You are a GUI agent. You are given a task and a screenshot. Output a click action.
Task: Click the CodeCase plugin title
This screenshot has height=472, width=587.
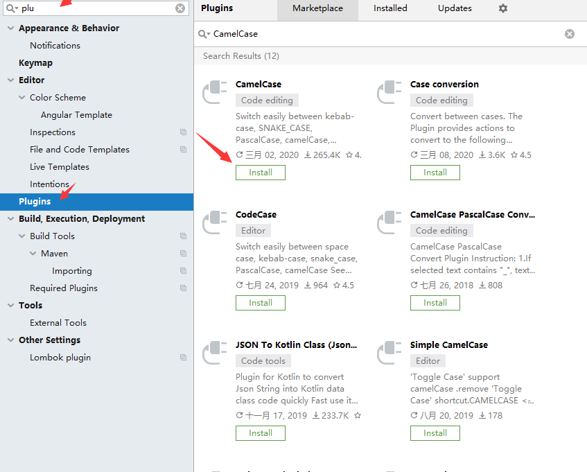256,214
